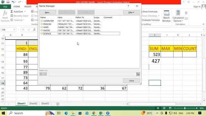Select SCIENCE name row
Screen dimensions: 206x116
(80, 34)
